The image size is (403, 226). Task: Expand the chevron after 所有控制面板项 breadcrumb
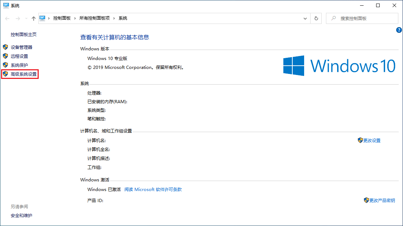[x=114, y=18]
